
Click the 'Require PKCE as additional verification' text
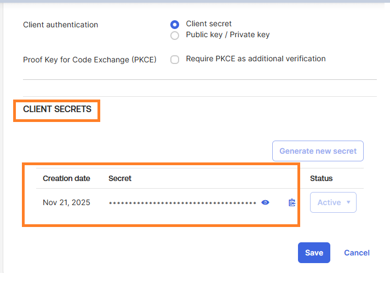coord(256,59)
